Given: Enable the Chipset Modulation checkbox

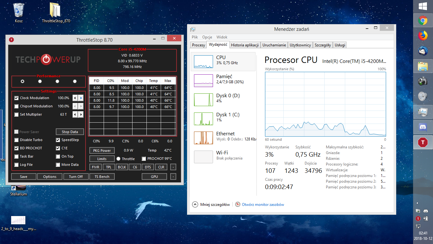Looking at the screenshot, I should [16, 106].
